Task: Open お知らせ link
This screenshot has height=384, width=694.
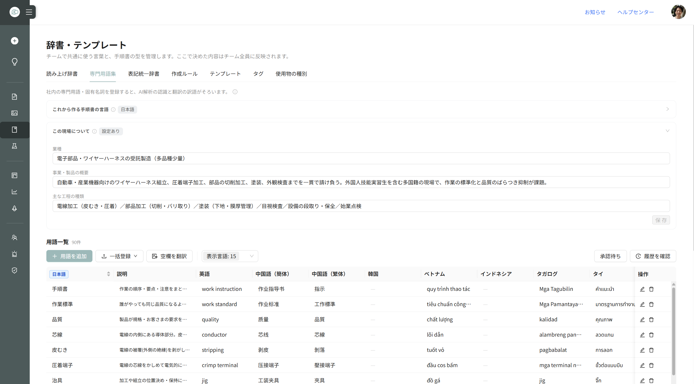Action: pyautogui.click(x=595, y=12)
